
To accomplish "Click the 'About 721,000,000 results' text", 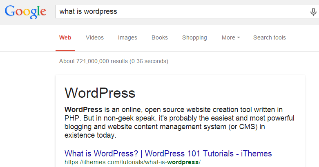I will (94, 61).
